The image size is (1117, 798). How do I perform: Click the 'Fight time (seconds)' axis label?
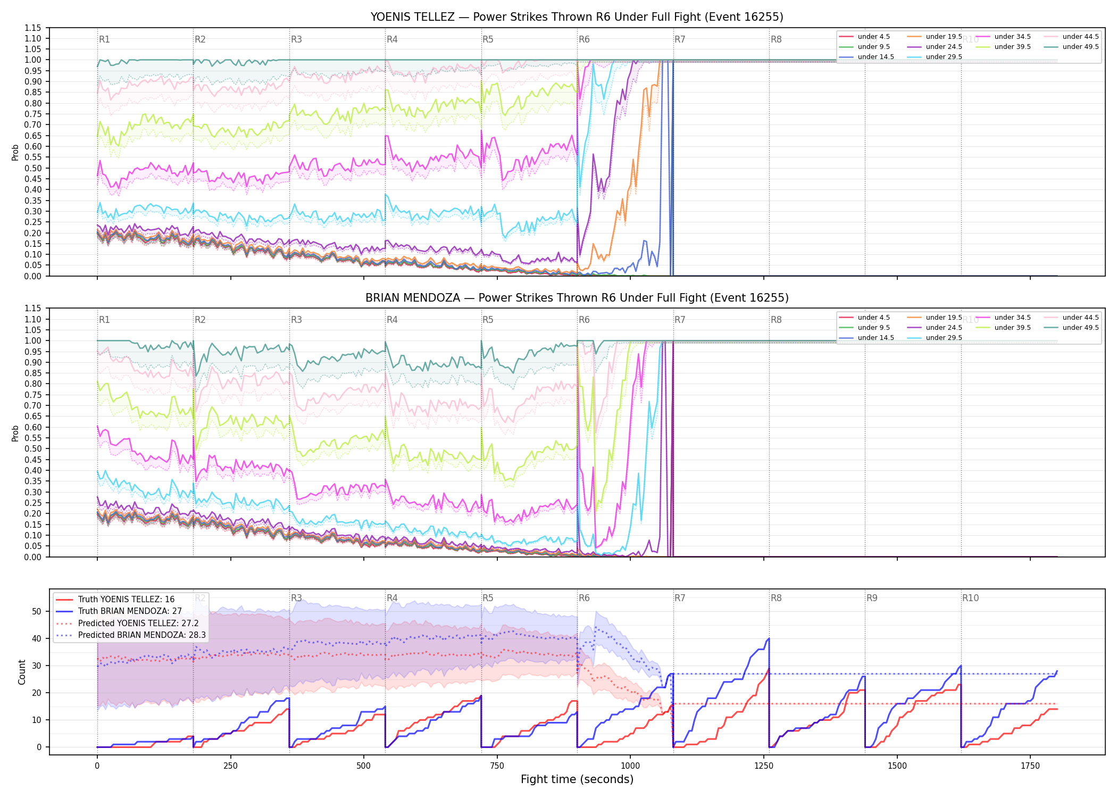(x=577, y=779)
